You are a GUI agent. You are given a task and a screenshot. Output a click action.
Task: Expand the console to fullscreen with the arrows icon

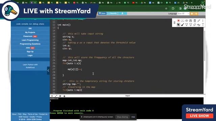point(56,96)
